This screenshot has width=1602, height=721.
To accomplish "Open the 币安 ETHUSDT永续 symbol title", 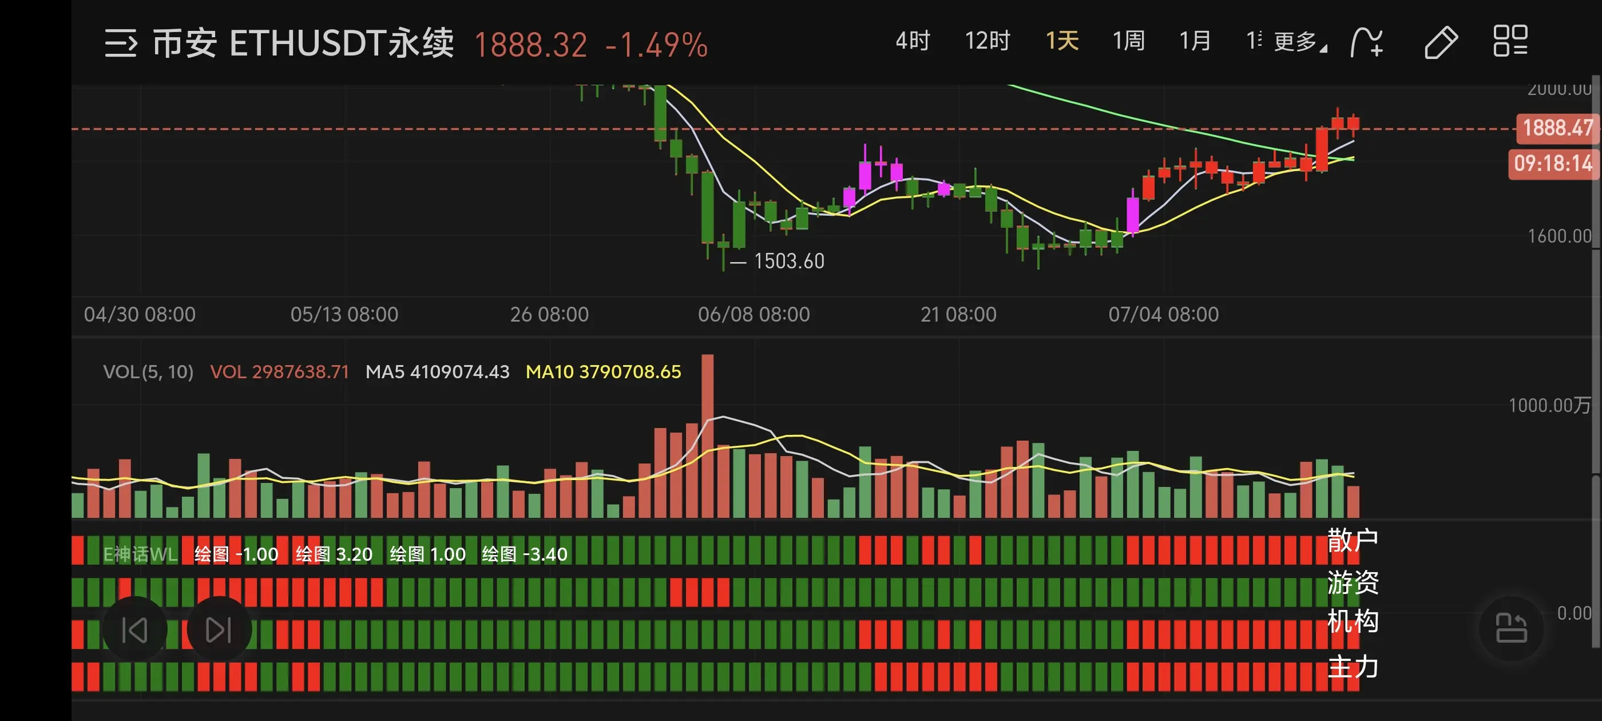I will pos(303,43).
